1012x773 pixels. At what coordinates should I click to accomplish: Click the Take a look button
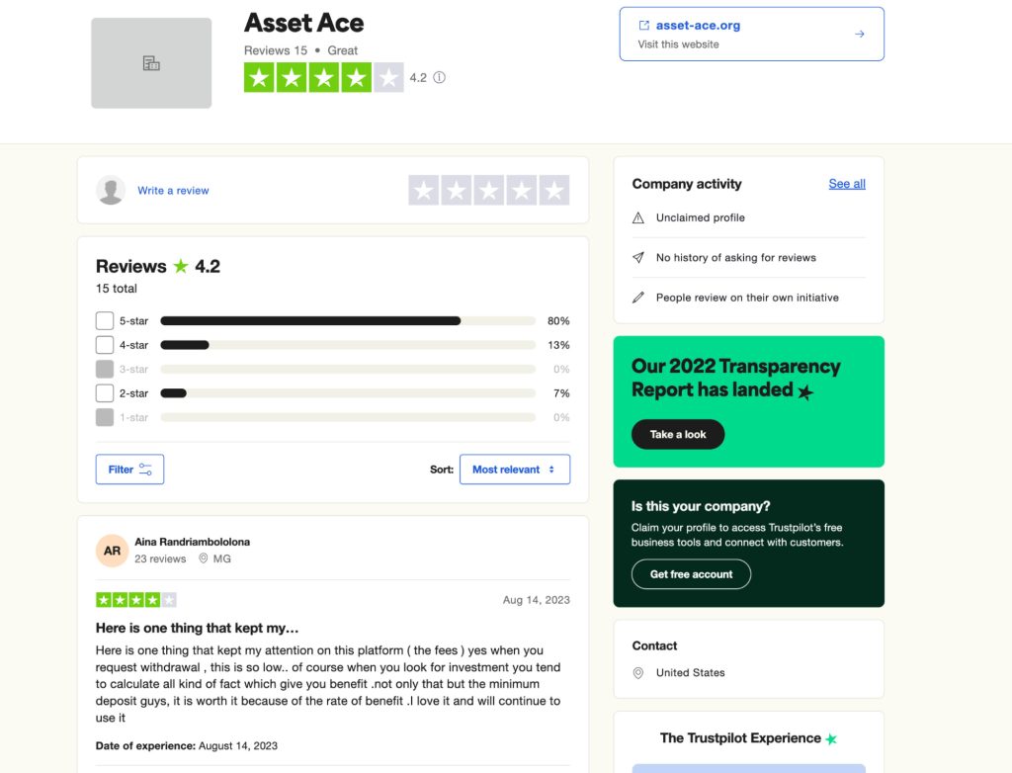click(678, 435)
